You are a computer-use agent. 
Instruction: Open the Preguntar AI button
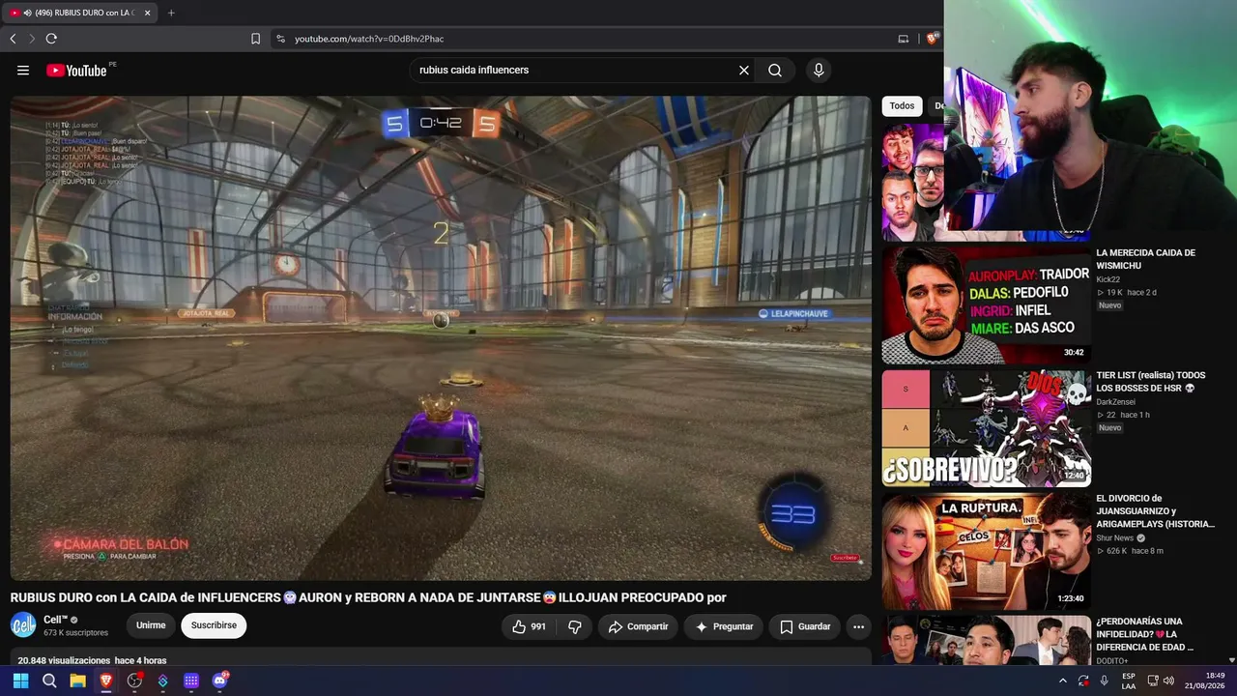coord(724,626)
